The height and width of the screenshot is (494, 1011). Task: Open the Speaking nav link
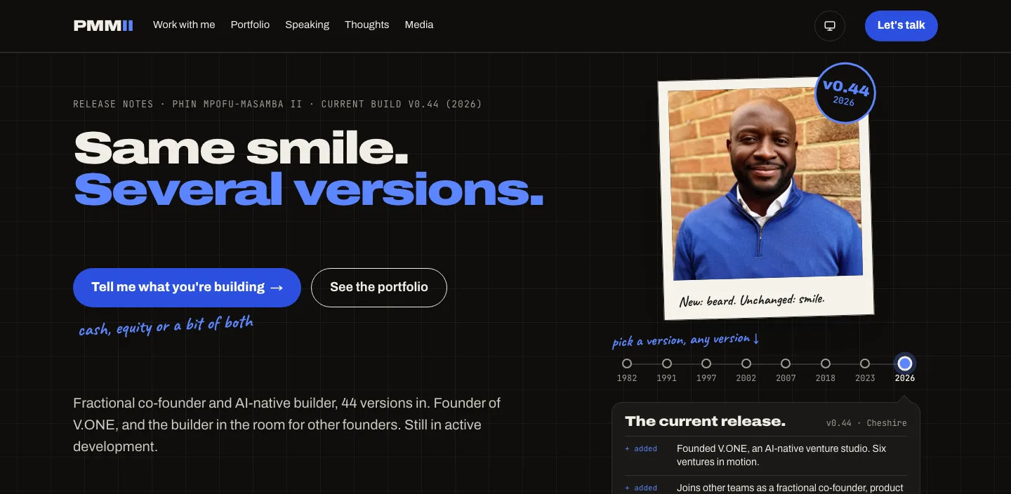click(307, 25)
